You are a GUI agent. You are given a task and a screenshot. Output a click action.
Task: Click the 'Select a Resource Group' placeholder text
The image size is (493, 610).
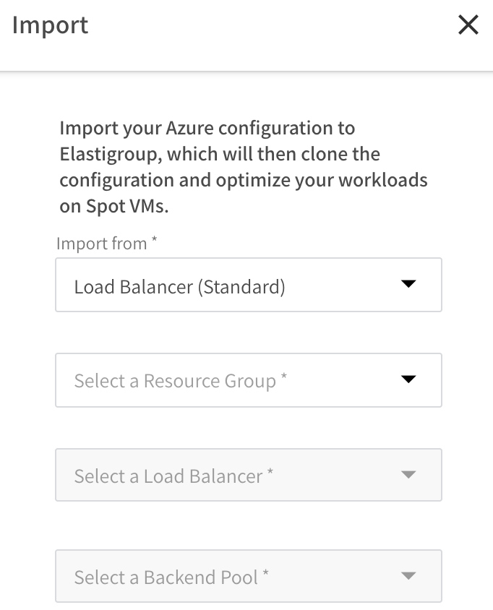pyautogui.click(x=175, y=381)
